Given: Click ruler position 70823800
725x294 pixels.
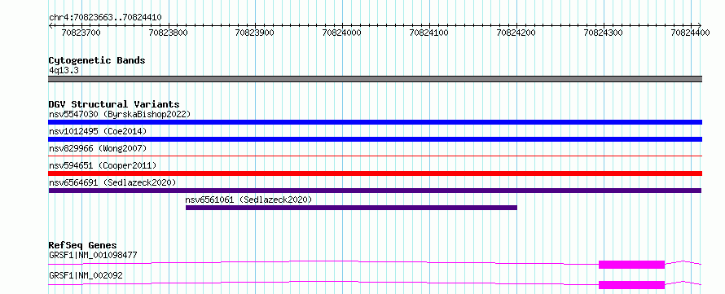Looking at the screenshot, I should click(169, 33).
